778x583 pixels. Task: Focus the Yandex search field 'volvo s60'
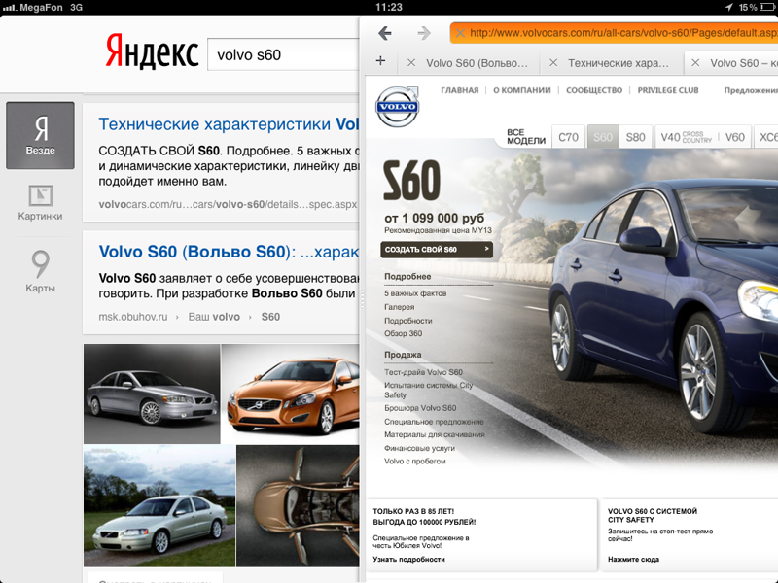(283, 54)
